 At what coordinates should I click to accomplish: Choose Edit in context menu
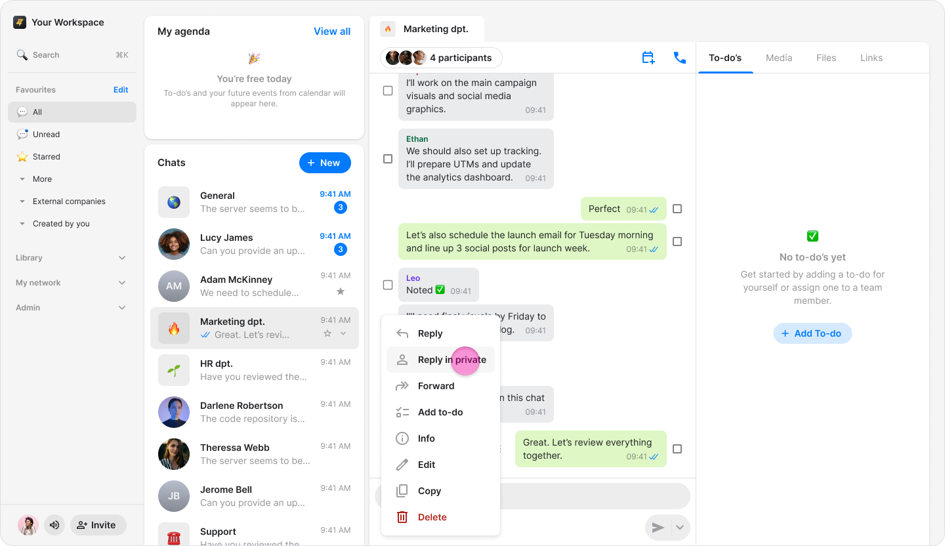coord(440,465)
